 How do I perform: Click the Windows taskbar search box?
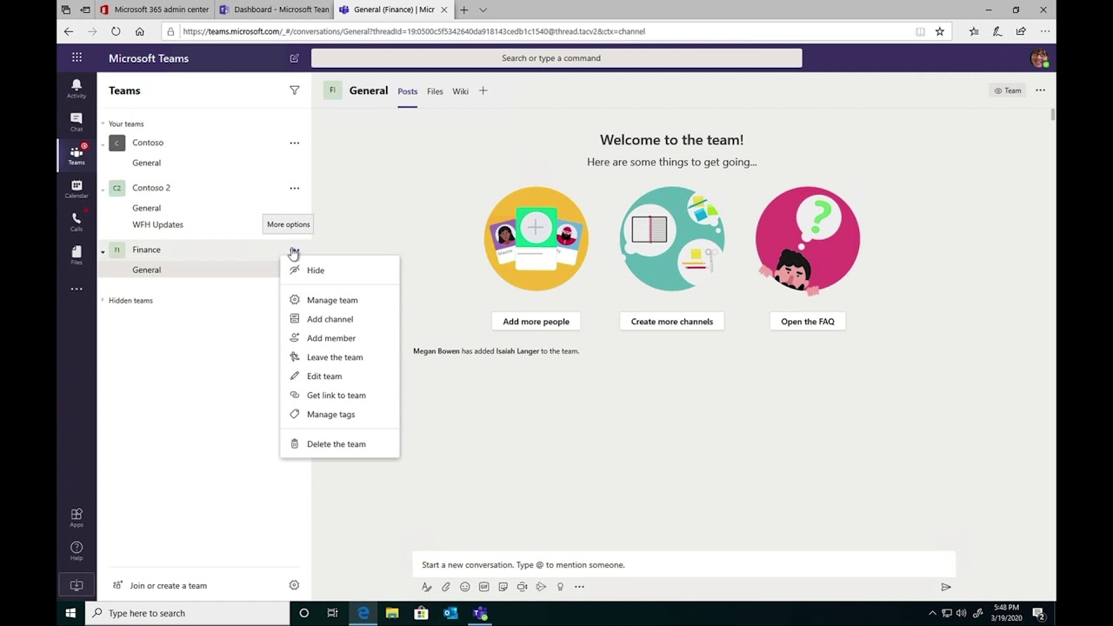[x=188, y=613]
